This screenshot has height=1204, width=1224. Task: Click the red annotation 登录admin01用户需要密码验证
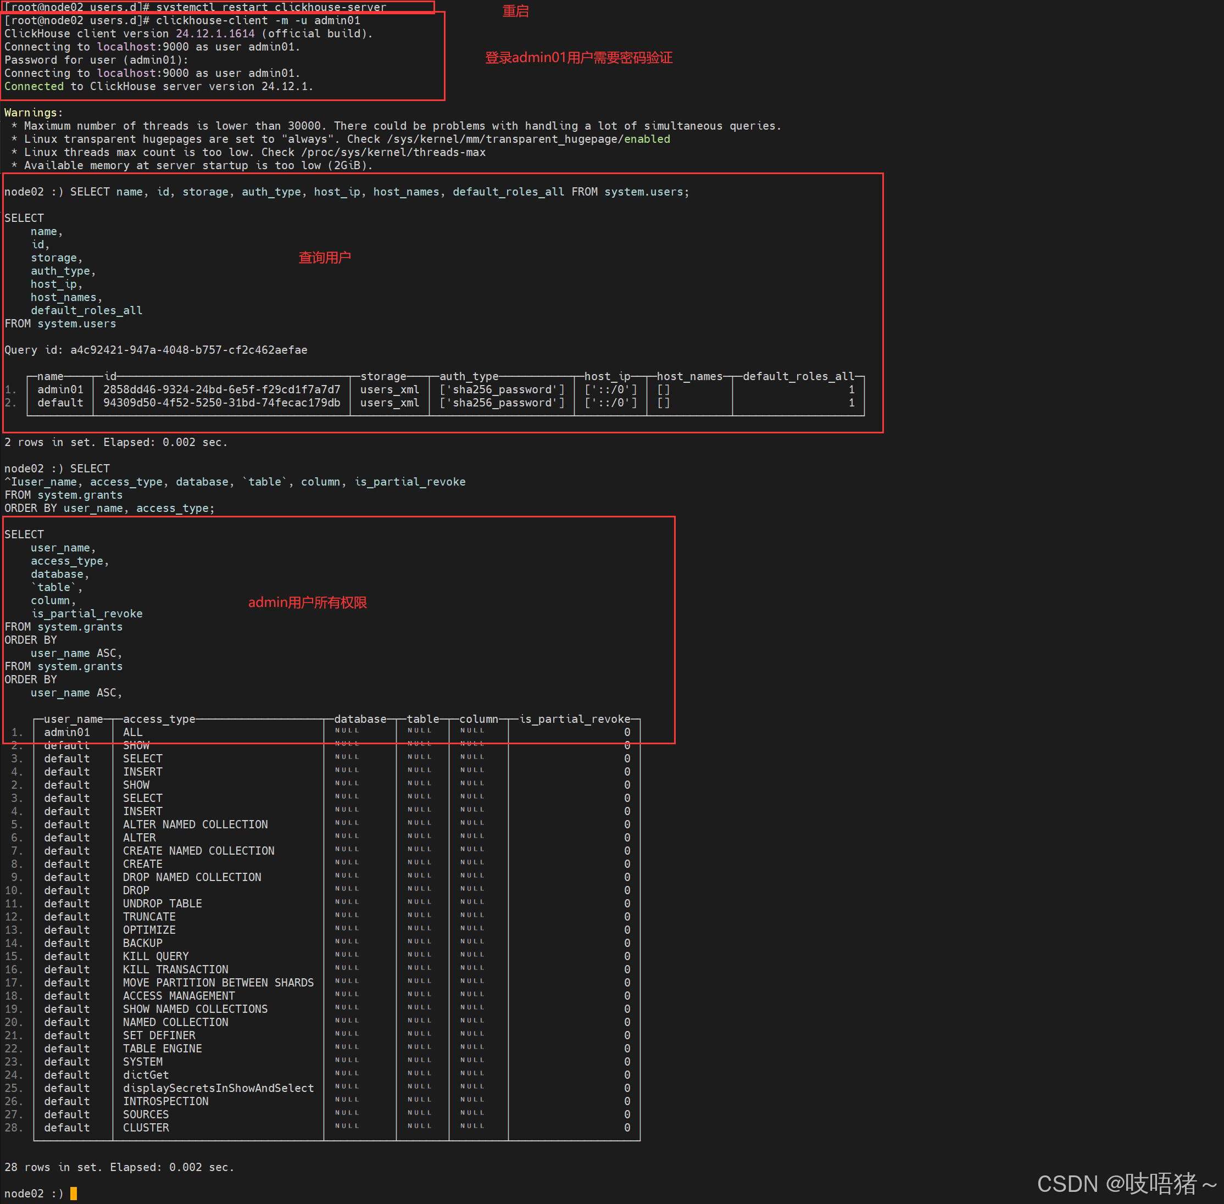[578, 58]
